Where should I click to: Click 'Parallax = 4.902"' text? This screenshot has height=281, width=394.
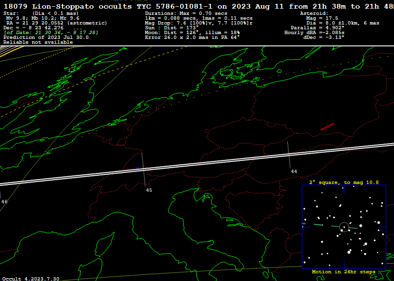[318, 28]
